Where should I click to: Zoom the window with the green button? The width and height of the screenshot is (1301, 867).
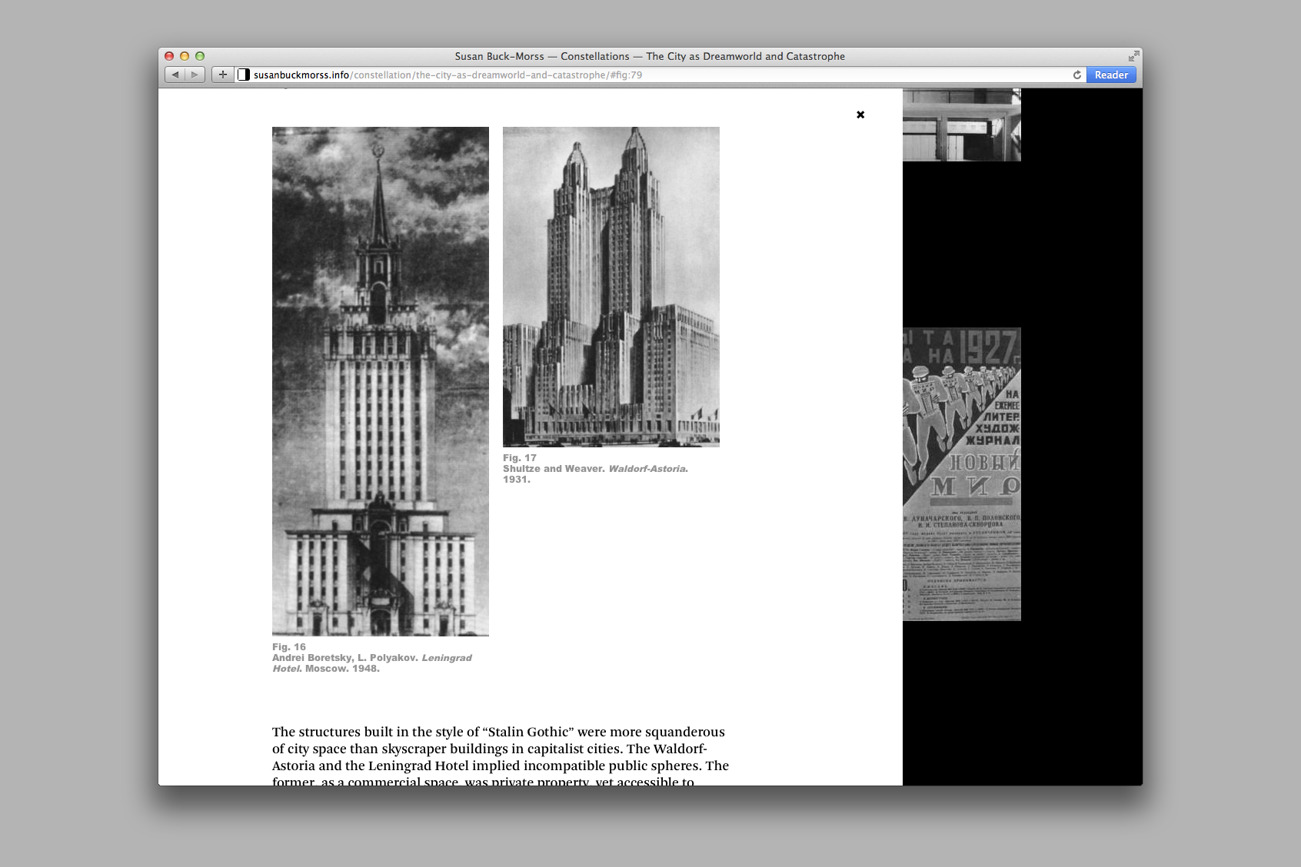click(200, 56)
